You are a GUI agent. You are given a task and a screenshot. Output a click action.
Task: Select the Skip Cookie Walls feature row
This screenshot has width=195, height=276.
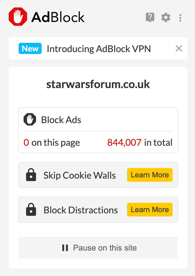[x=98, y=175]
